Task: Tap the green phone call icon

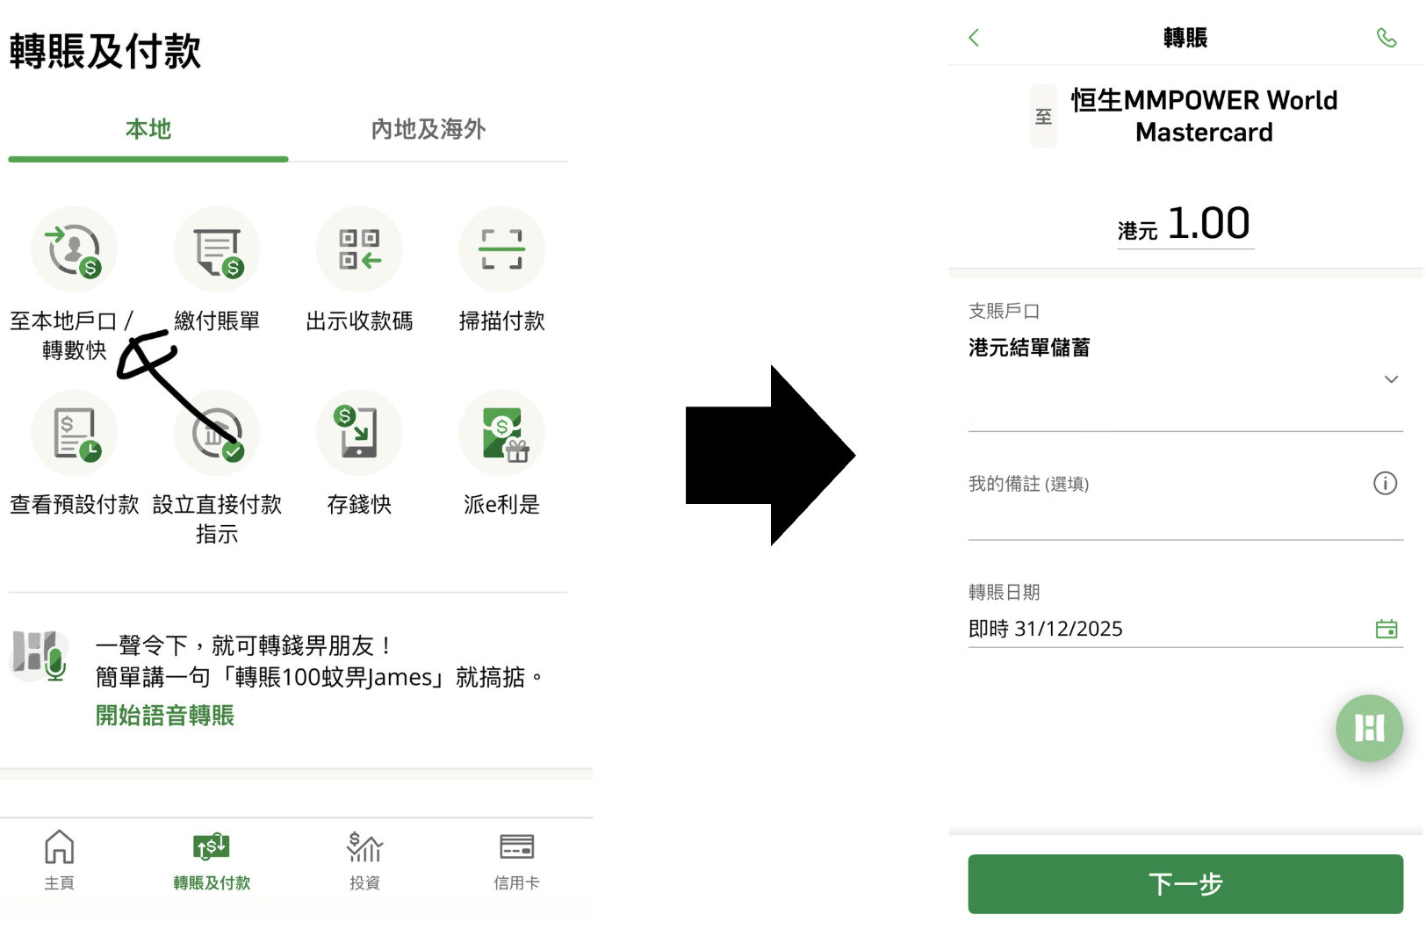Action: (x=1386, y=38)
